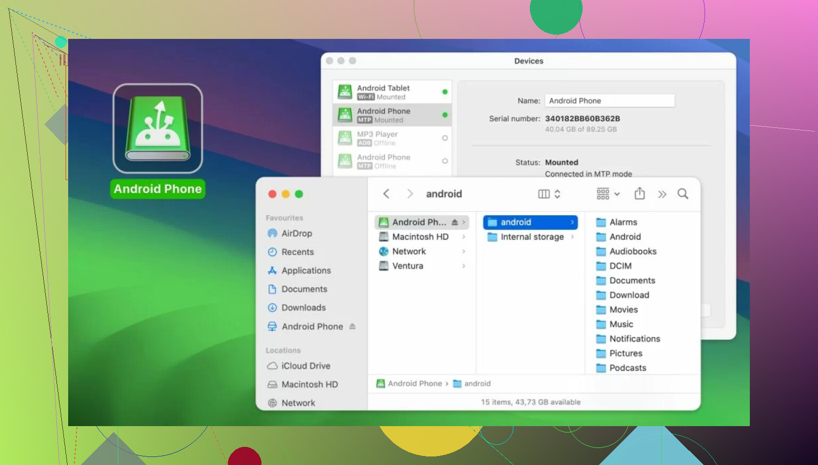
Task: Open the Movies folder
Action: [617, 309]
